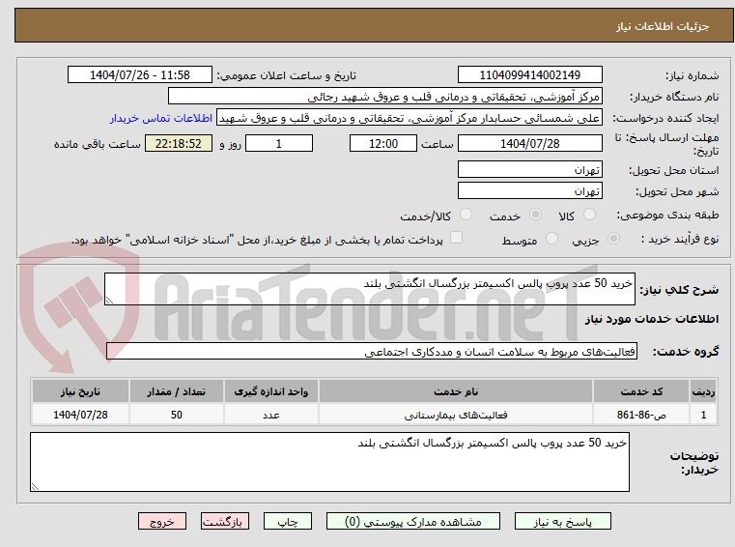
Task: Select the کالا/خدمت radio button
Action: click(x=466, y=215)
